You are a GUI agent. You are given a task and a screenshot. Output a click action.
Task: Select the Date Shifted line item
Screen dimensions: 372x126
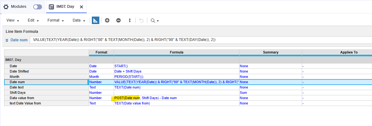tap(46, 71)
